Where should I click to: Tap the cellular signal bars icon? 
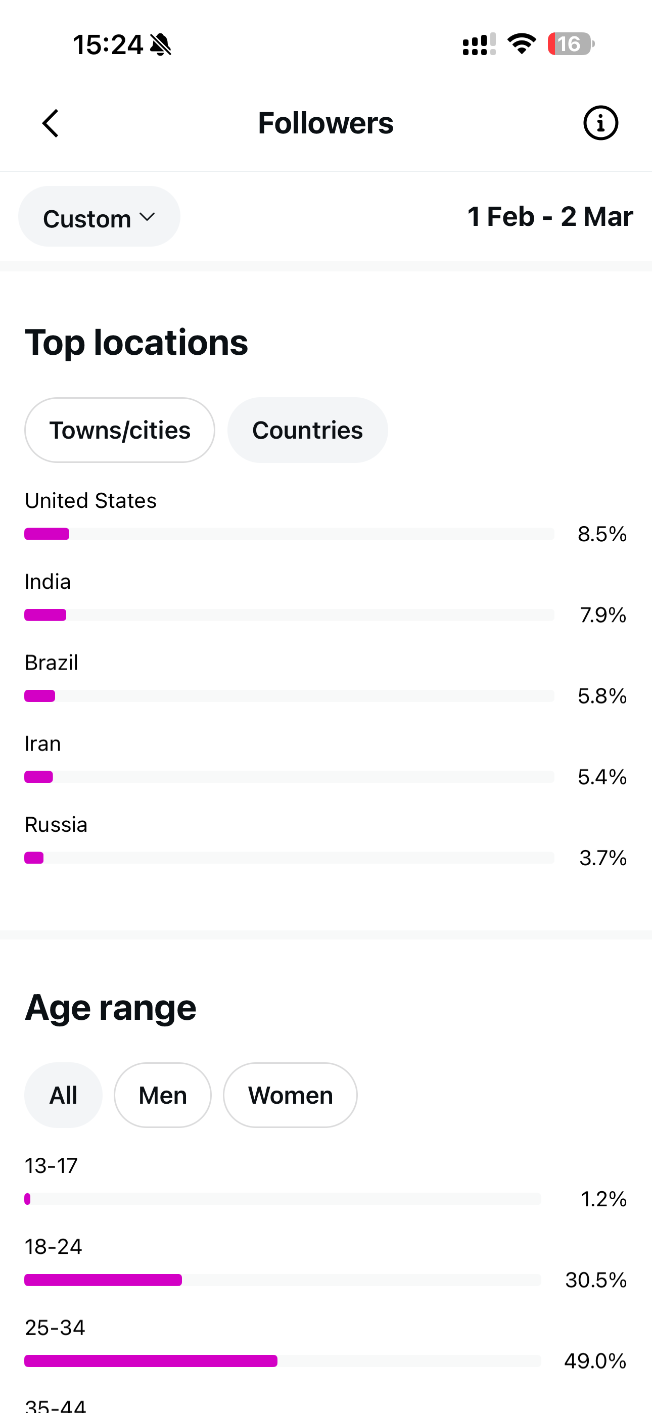(479, 44)
